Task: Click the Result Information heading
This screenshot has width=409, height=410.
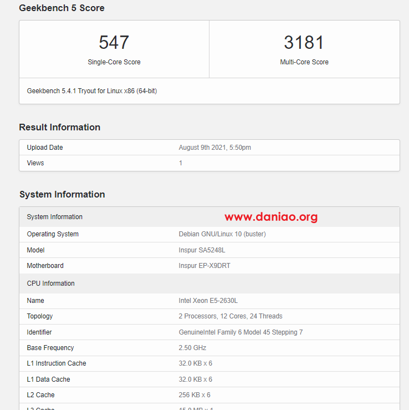Action: coord(59,127)
